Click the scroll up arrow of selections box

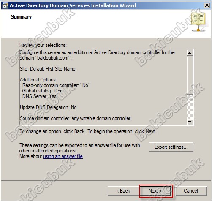tap(190, 53)
